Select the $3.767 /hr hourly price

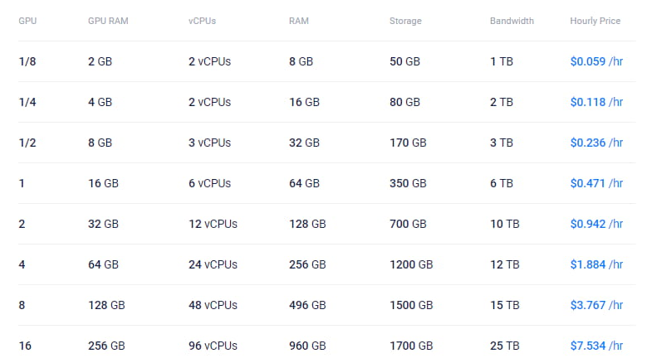point(596,305)
